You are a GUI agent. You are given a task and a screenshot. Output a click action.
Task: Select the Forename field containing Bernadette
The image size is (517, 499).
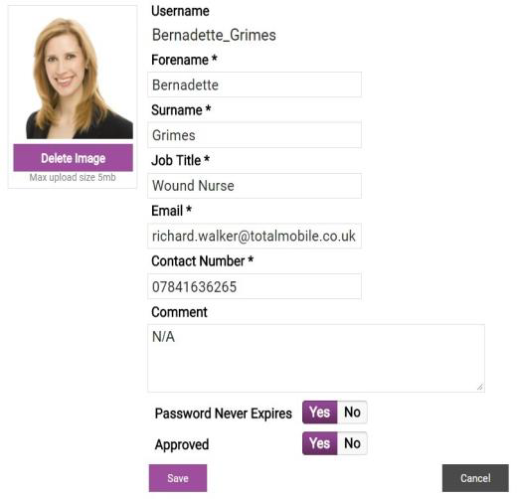[255, 84]
